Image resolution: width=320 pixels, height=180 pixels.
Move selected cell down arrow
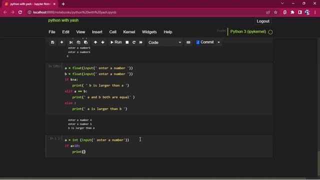coord(102,42)
